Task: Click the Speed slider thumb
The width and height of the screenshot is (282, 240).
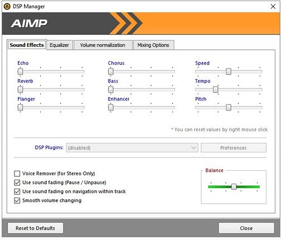Action: click(x=228, y=71)
